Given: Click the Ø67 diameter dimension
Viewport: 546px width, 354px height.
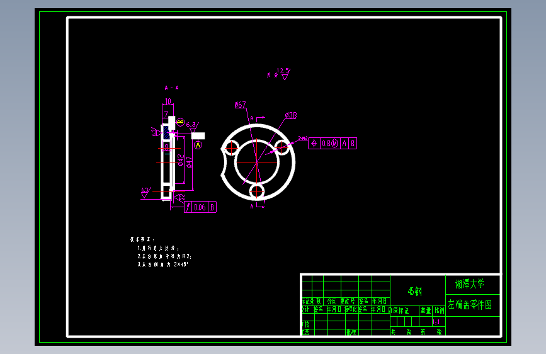Looking at the screenshot, I should point(241,105).
